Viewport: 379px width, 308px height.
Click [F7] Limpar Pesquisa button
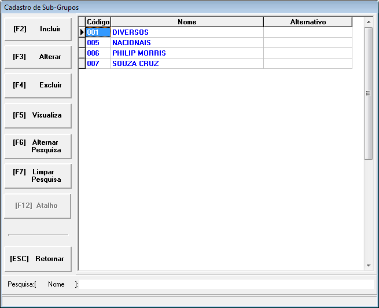click(38, 176)
